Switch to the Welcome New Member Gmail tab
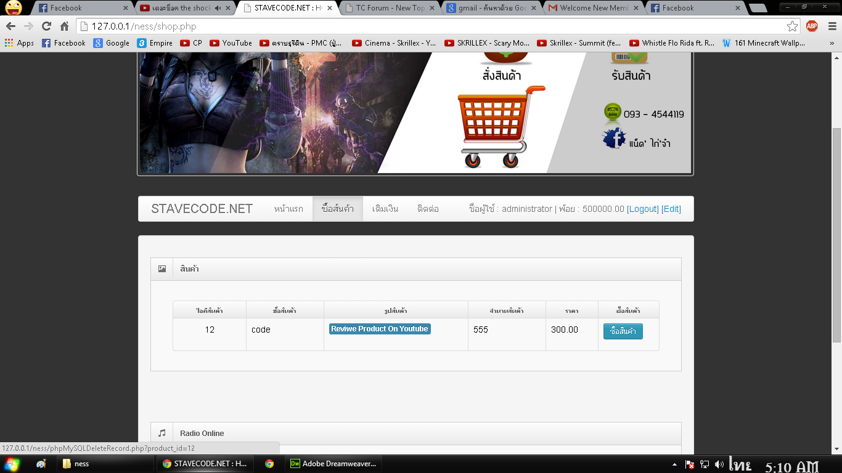Screen dimensions: 842x473 (592, 8)
